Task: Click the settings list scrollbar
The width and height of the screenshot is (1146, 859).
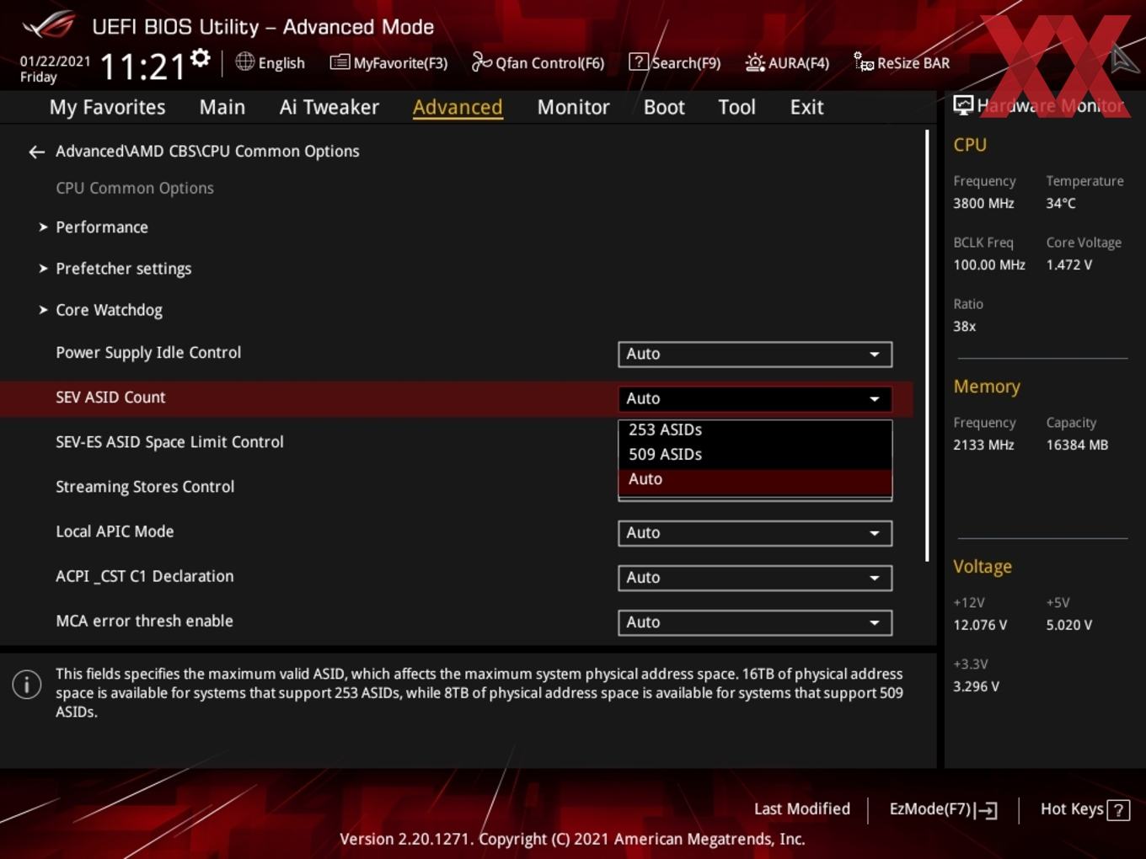Action: click(x=927, y=345)
